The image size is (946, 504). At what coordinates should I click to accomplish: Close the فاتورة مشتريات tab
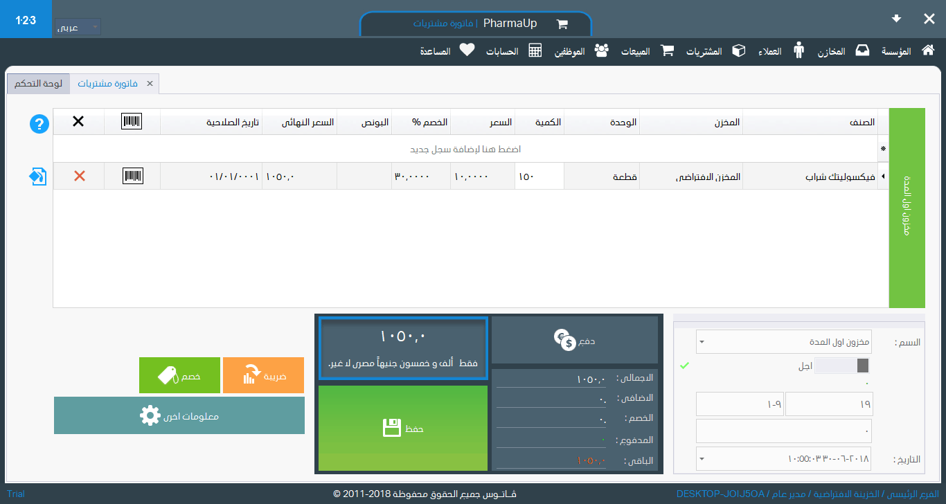pos(150,84)
